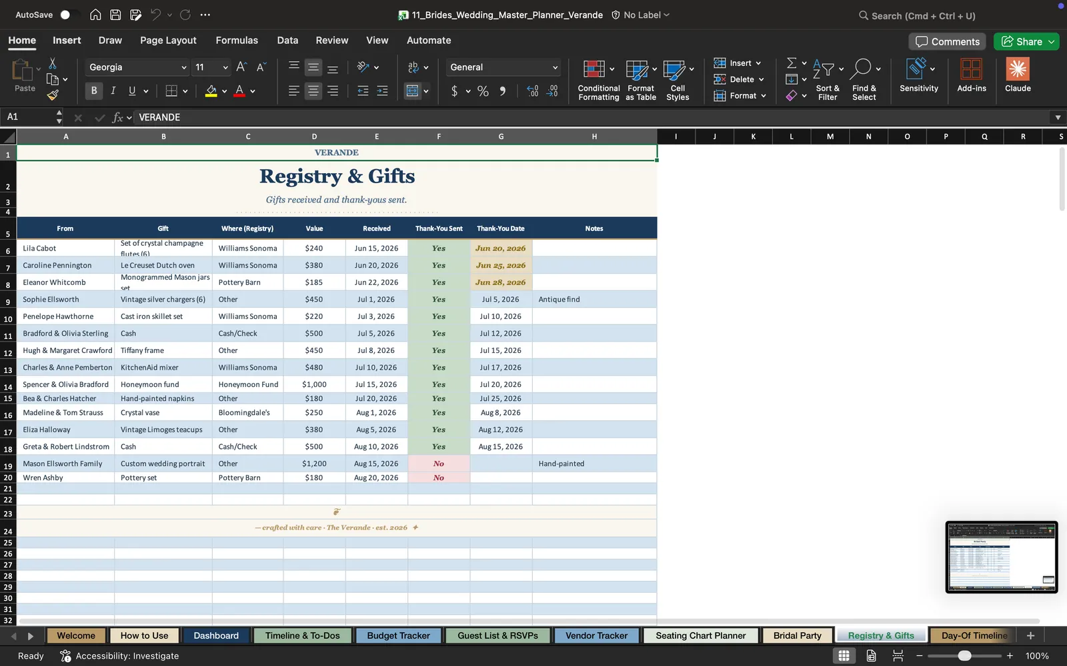Open the Comments button
Image resolution: width=1067 pixels, height=666 pixels.
[x=948, y=41]
